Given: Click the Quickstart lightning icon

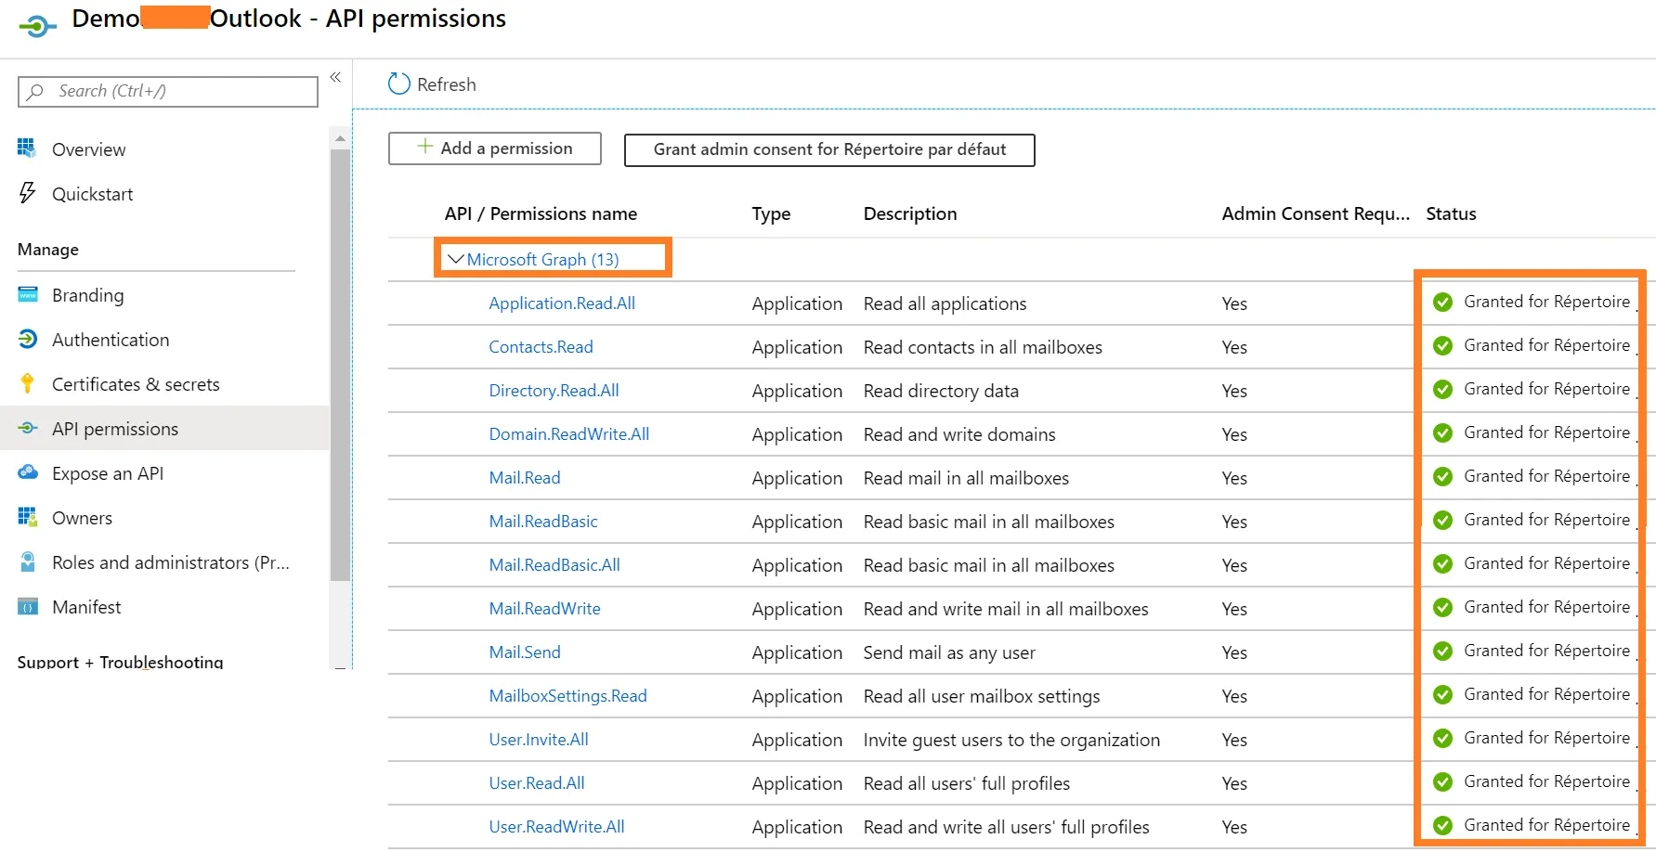Looking at the screenshot, I should click(x=27, y=193).
